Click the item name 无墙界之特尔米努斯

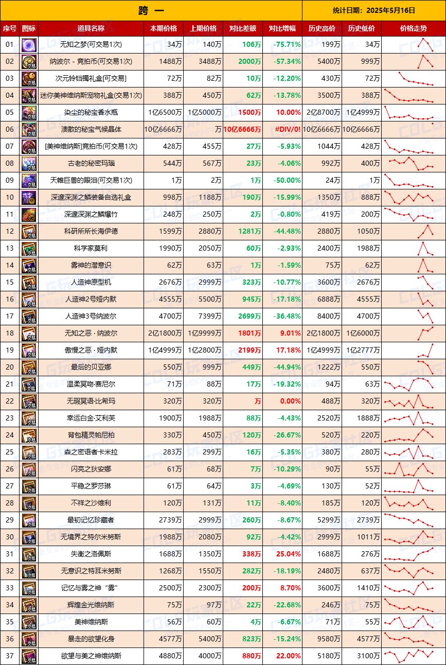pos(90,537)
